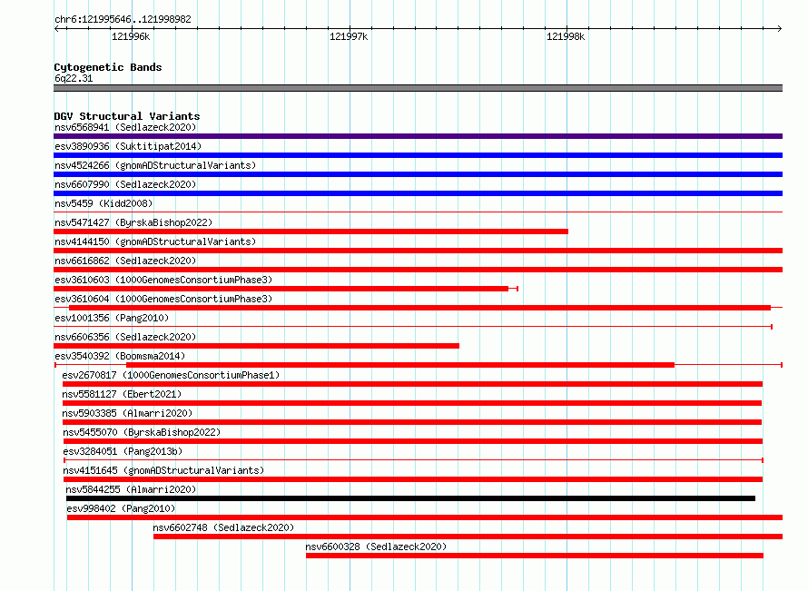Click the blue esv3890936 variant bar

pos(418,155)
